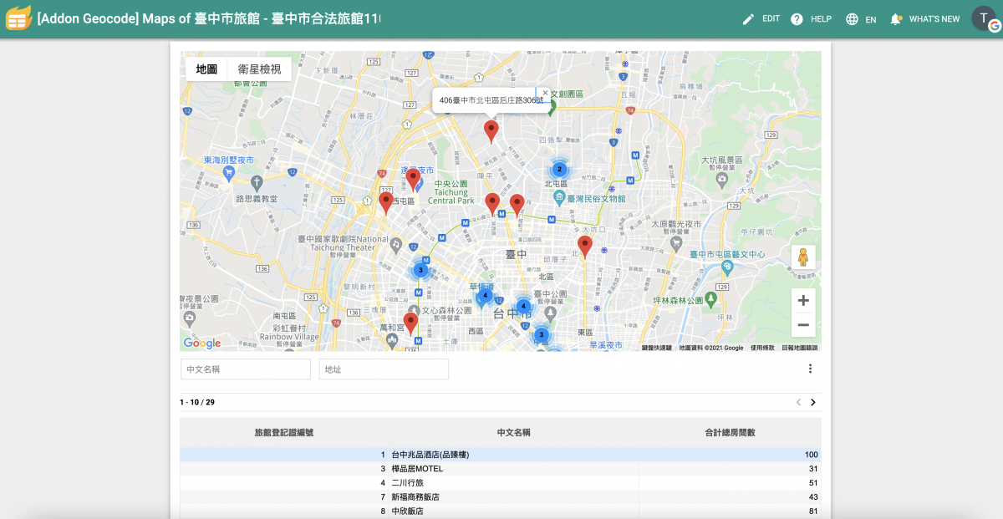This screenshot has width=1003, height=519.
Task: Sort by 合計總房間數 column header
Action: click(731, 432)
